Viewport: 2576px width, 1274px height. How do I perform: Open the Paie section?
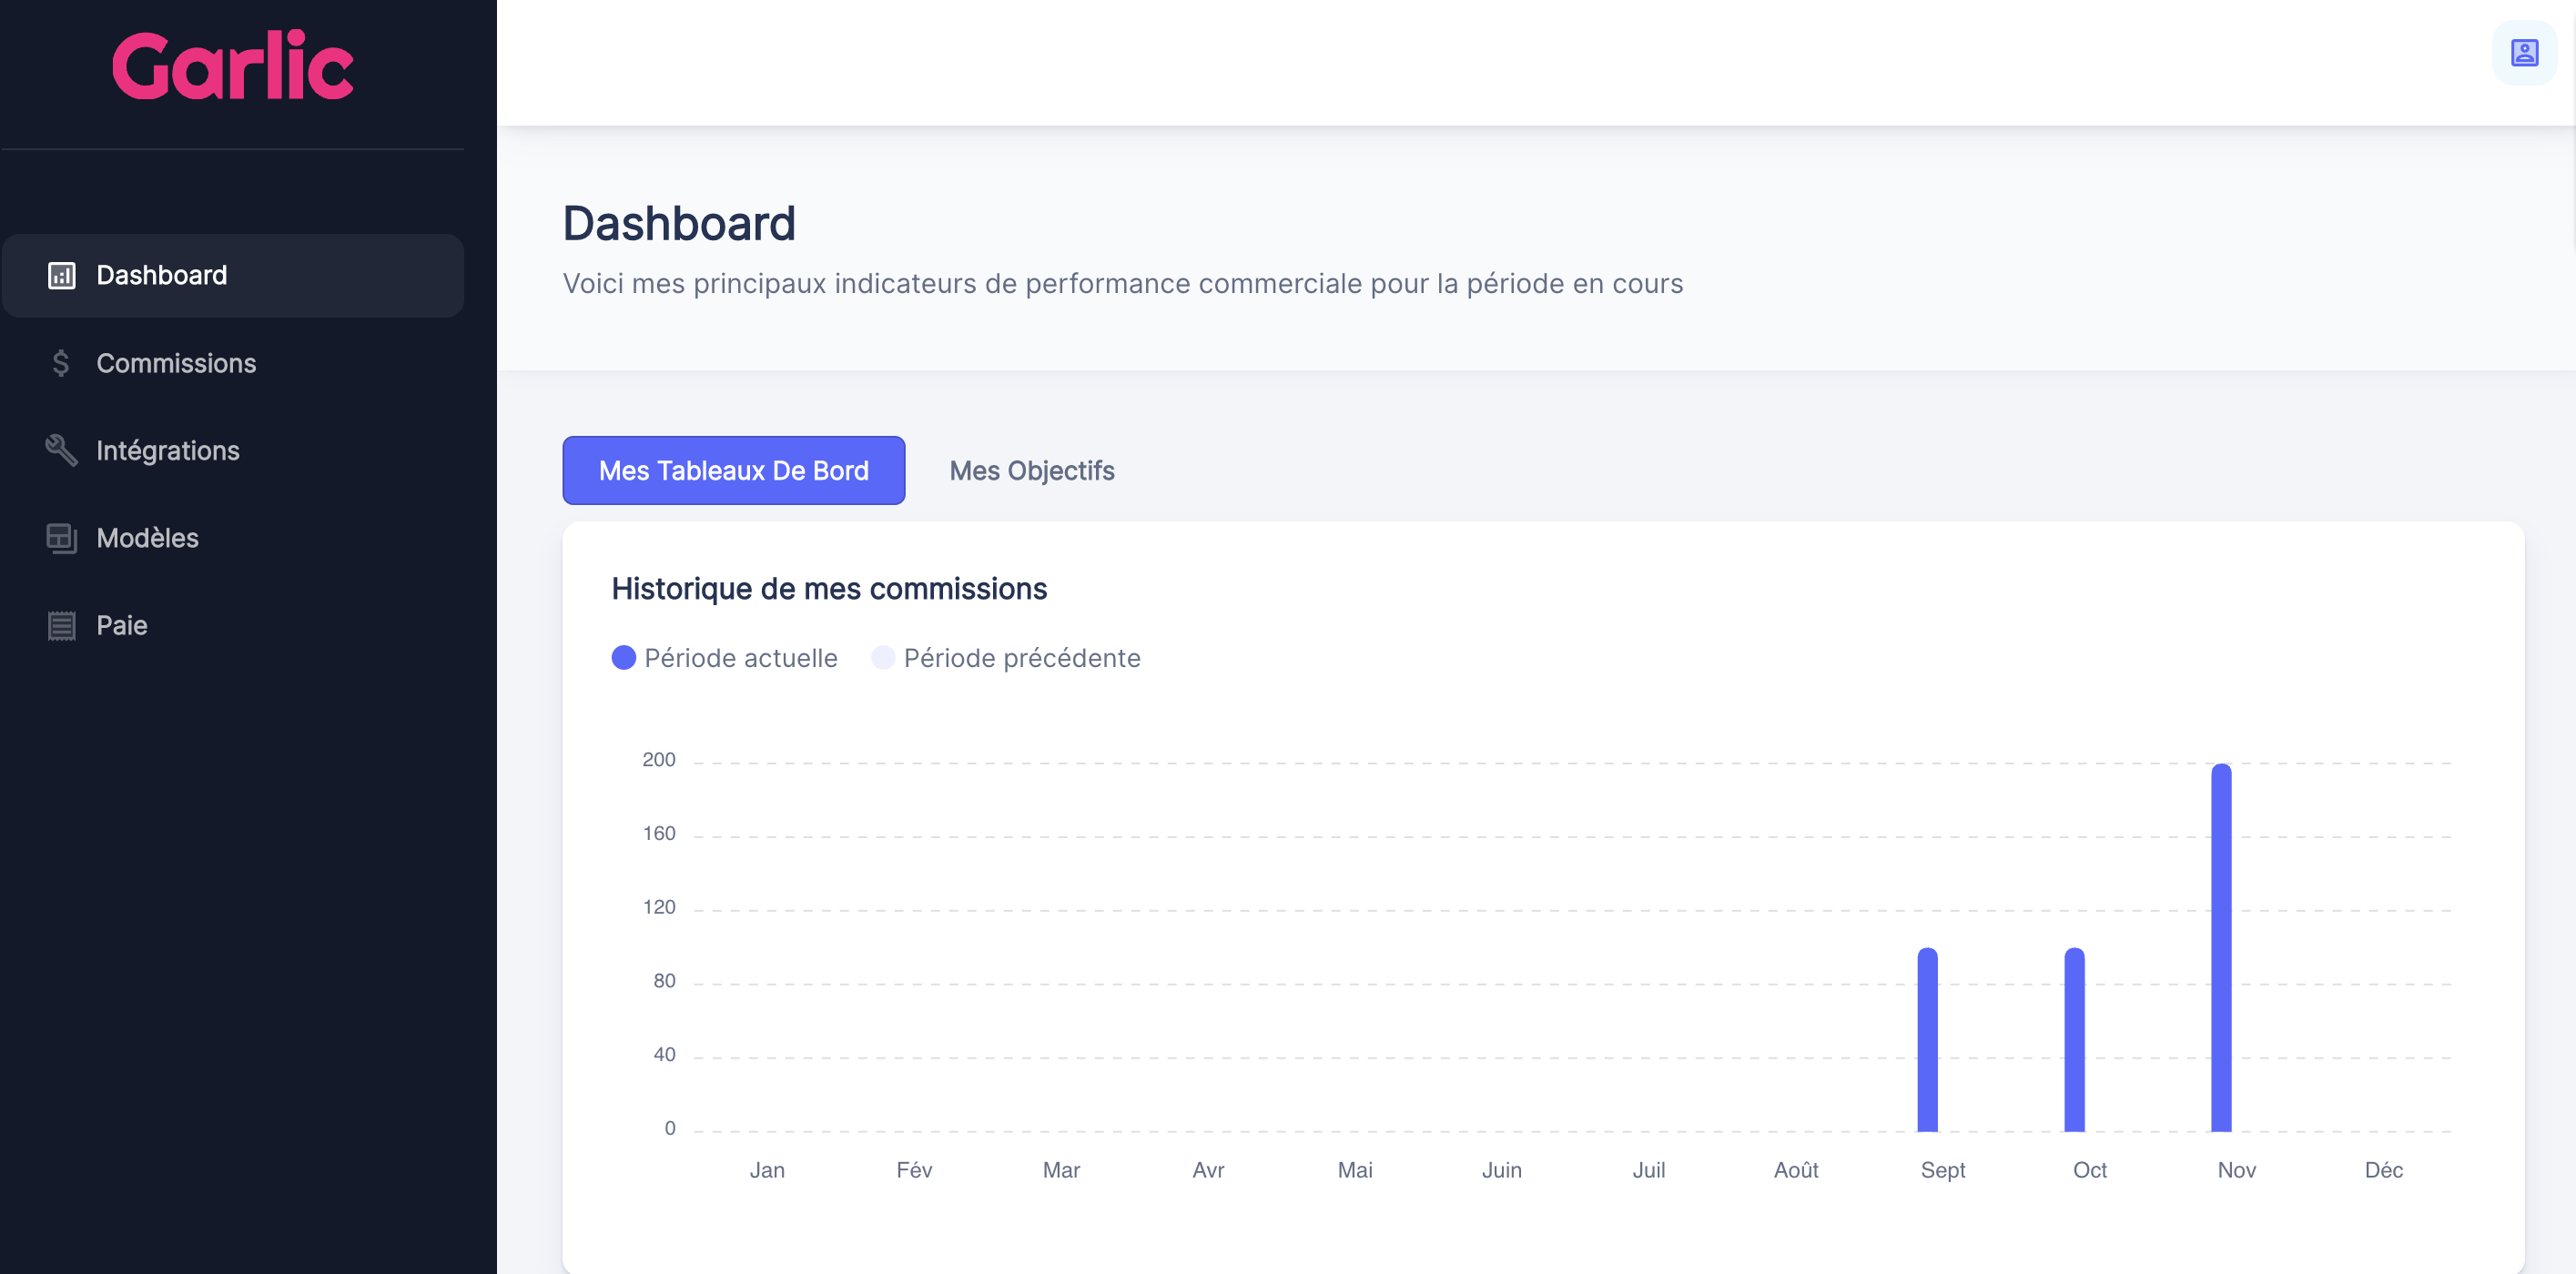coord(233,625)
